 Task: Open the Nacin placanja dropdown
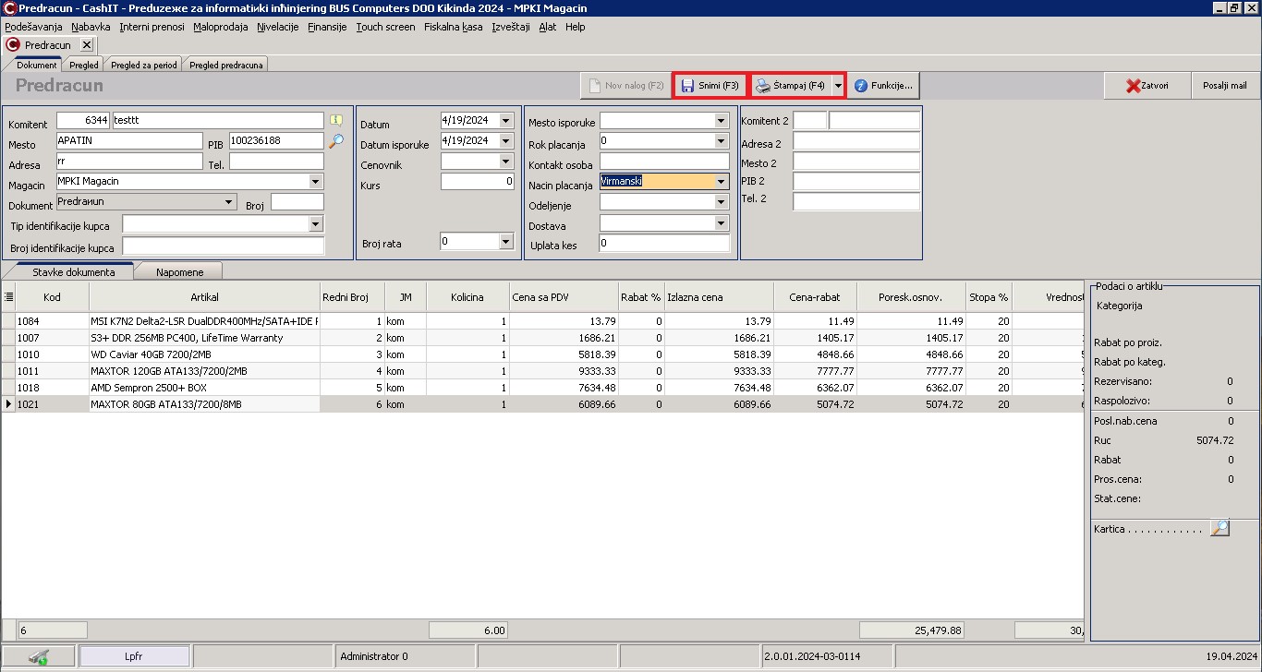[x=722, y=182]
